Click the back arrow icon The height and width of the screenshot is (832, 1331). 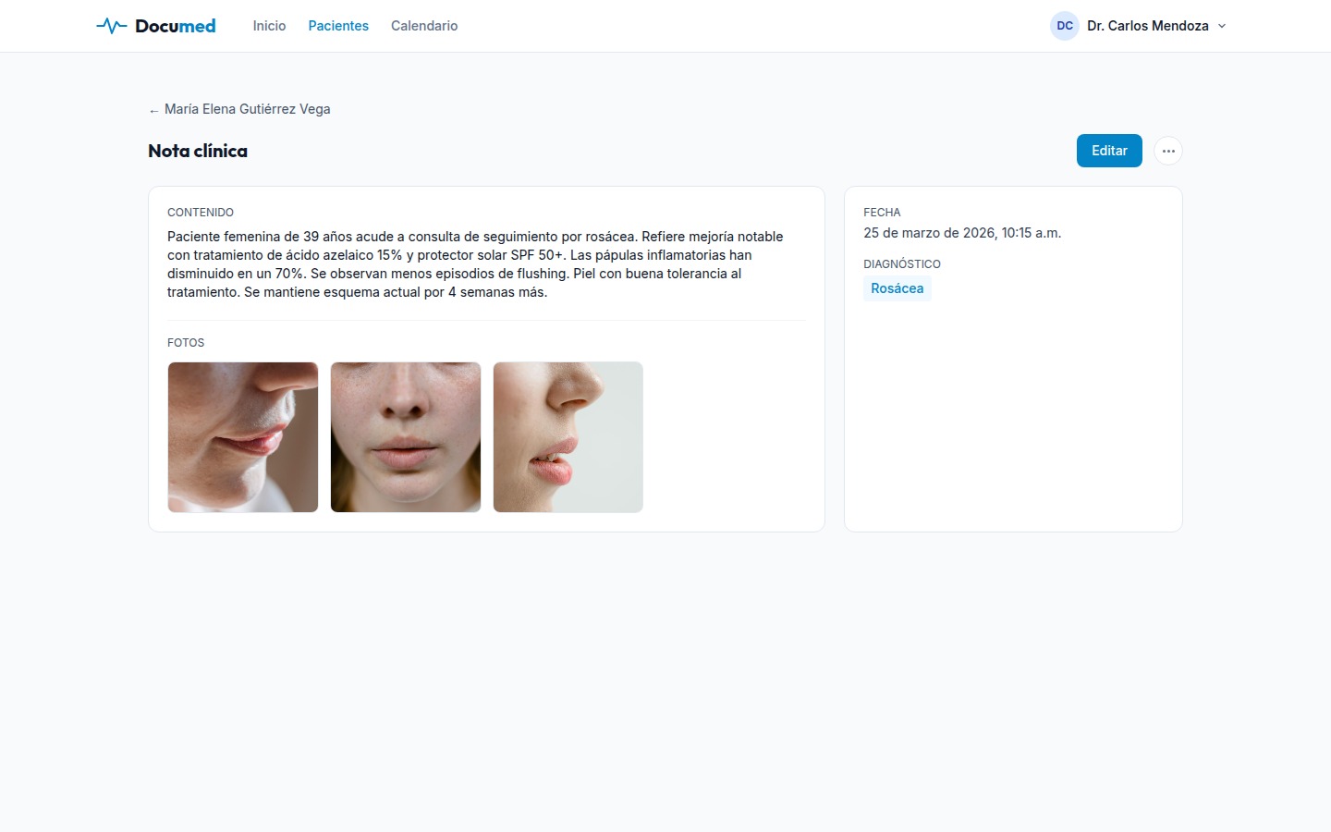153,110
